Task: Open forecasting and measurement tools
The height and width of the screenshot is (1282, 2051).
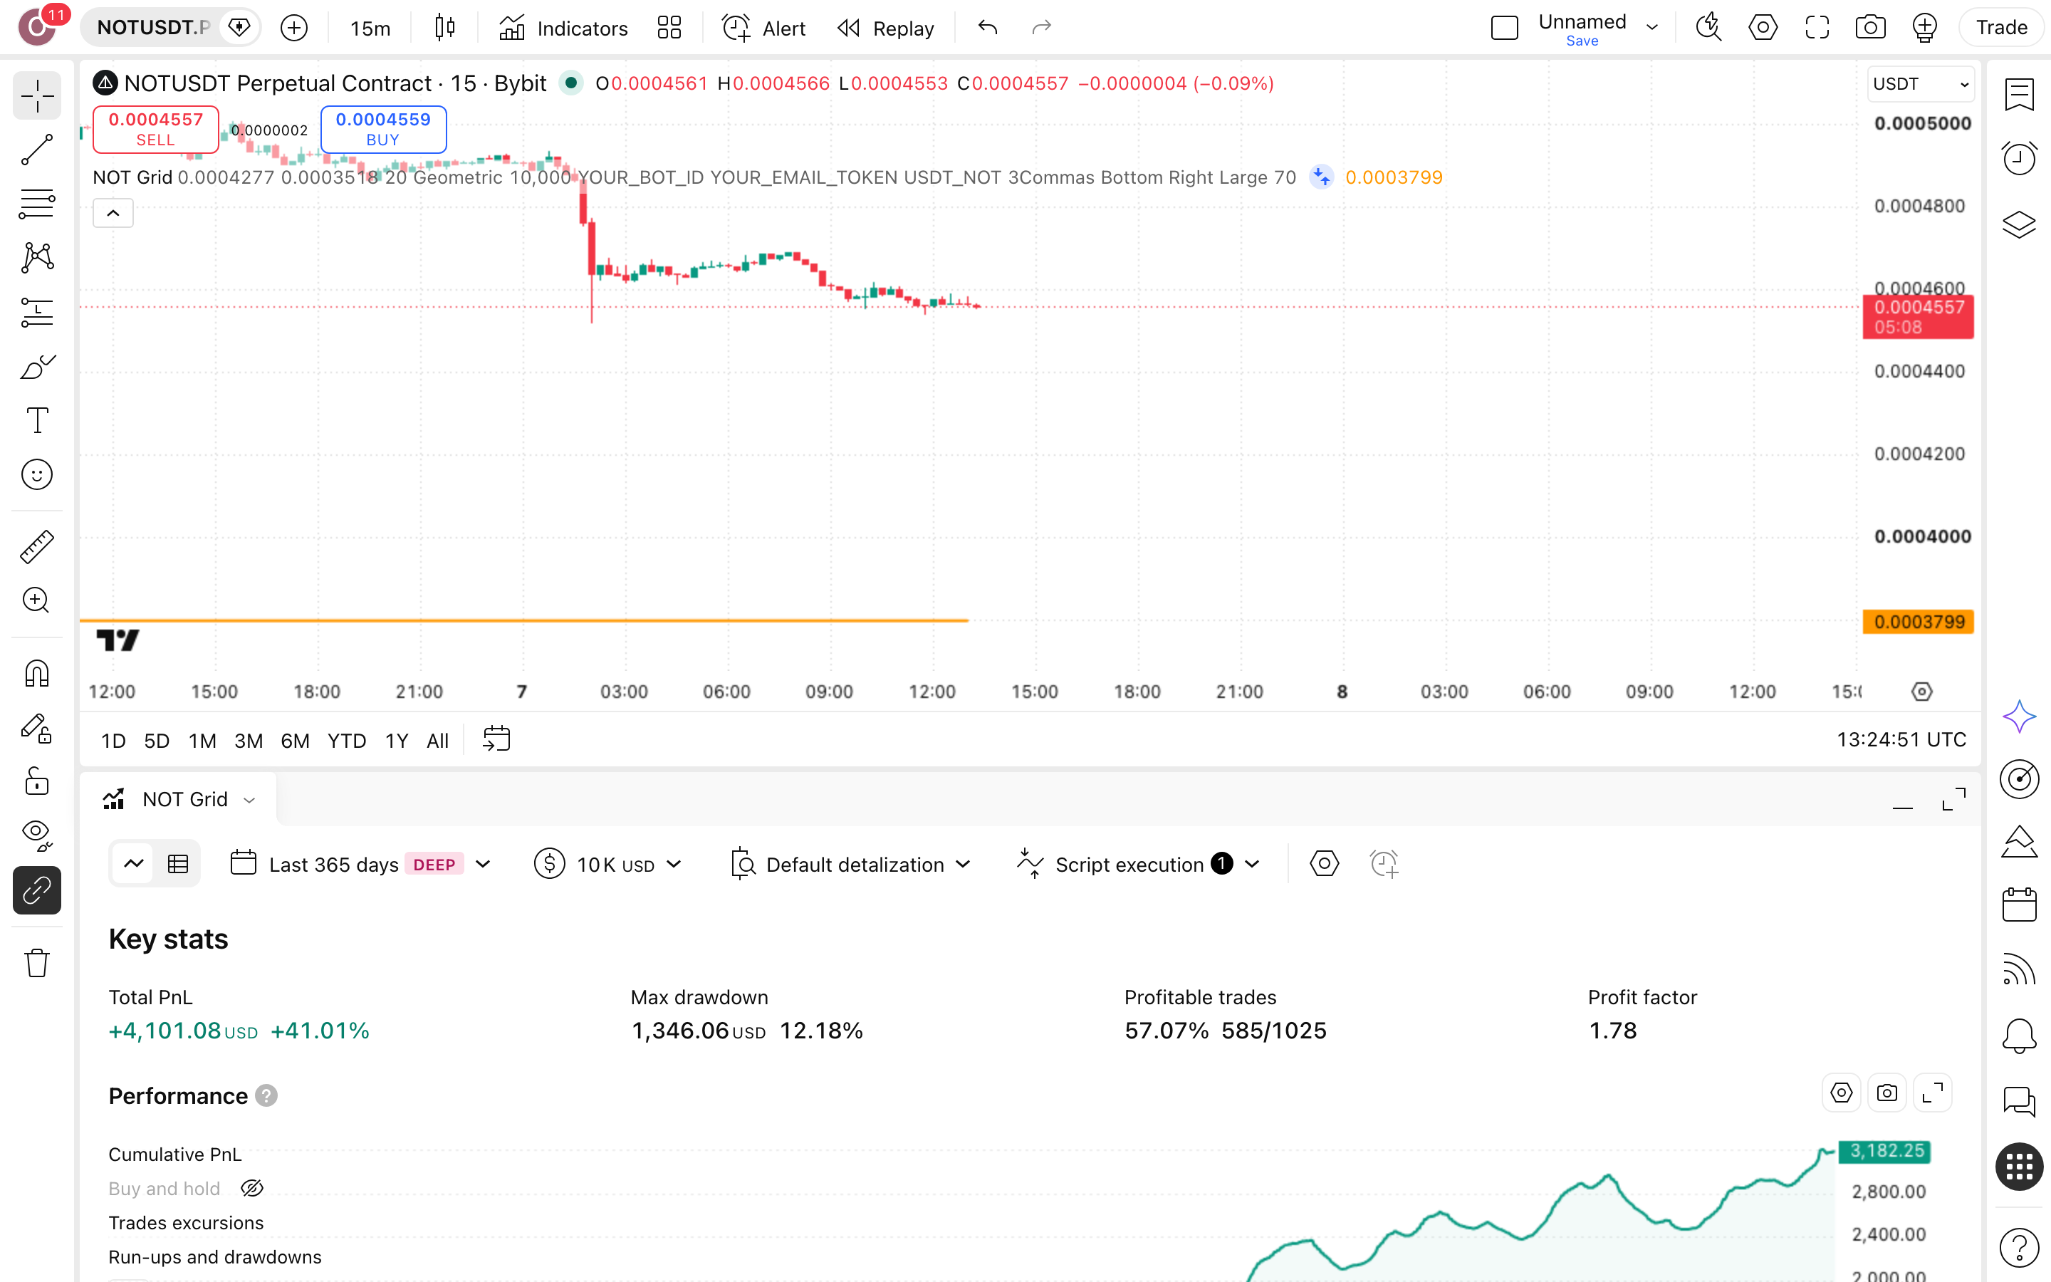Action: click(x=36, y=312)
